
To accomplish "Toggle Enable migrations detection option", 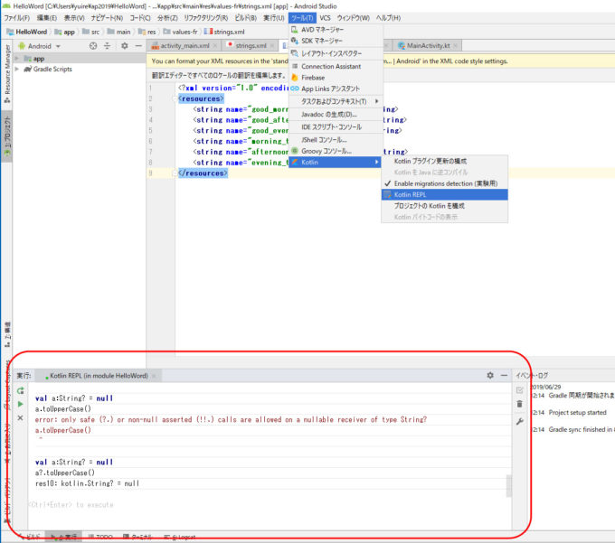I will point(444,183).
